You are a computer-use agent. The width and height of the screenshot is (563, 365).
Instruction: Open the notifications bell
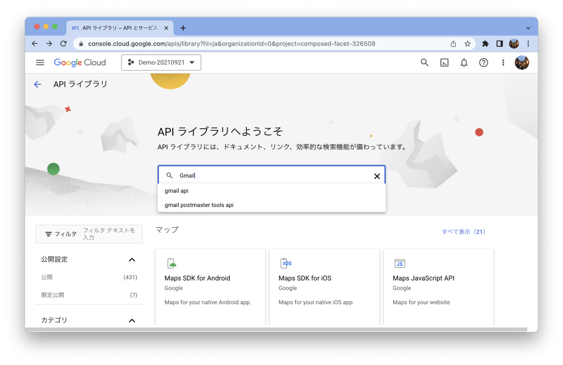[464, 63]
